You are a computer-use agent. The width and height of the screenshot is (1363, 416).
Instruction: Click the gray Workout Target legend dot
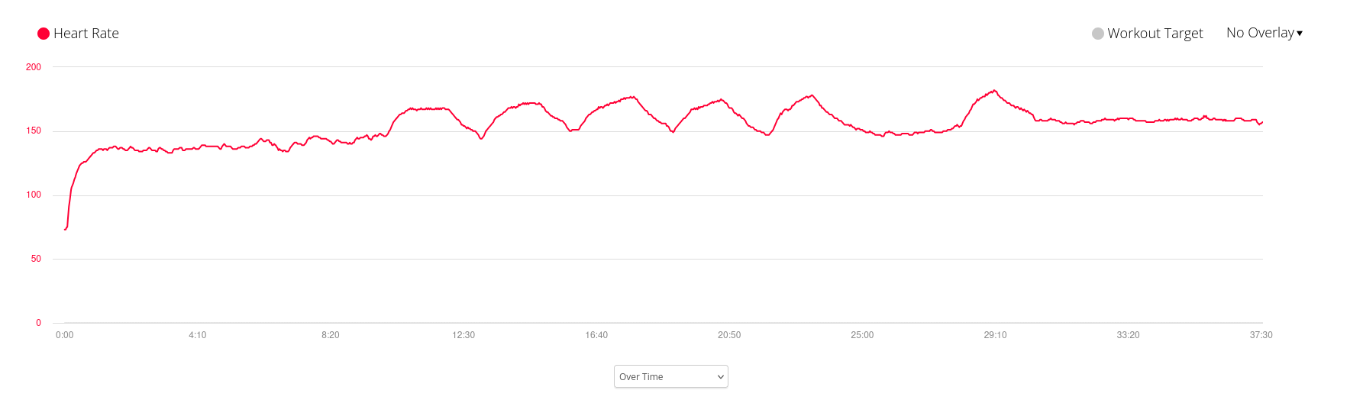(1098, 34)
